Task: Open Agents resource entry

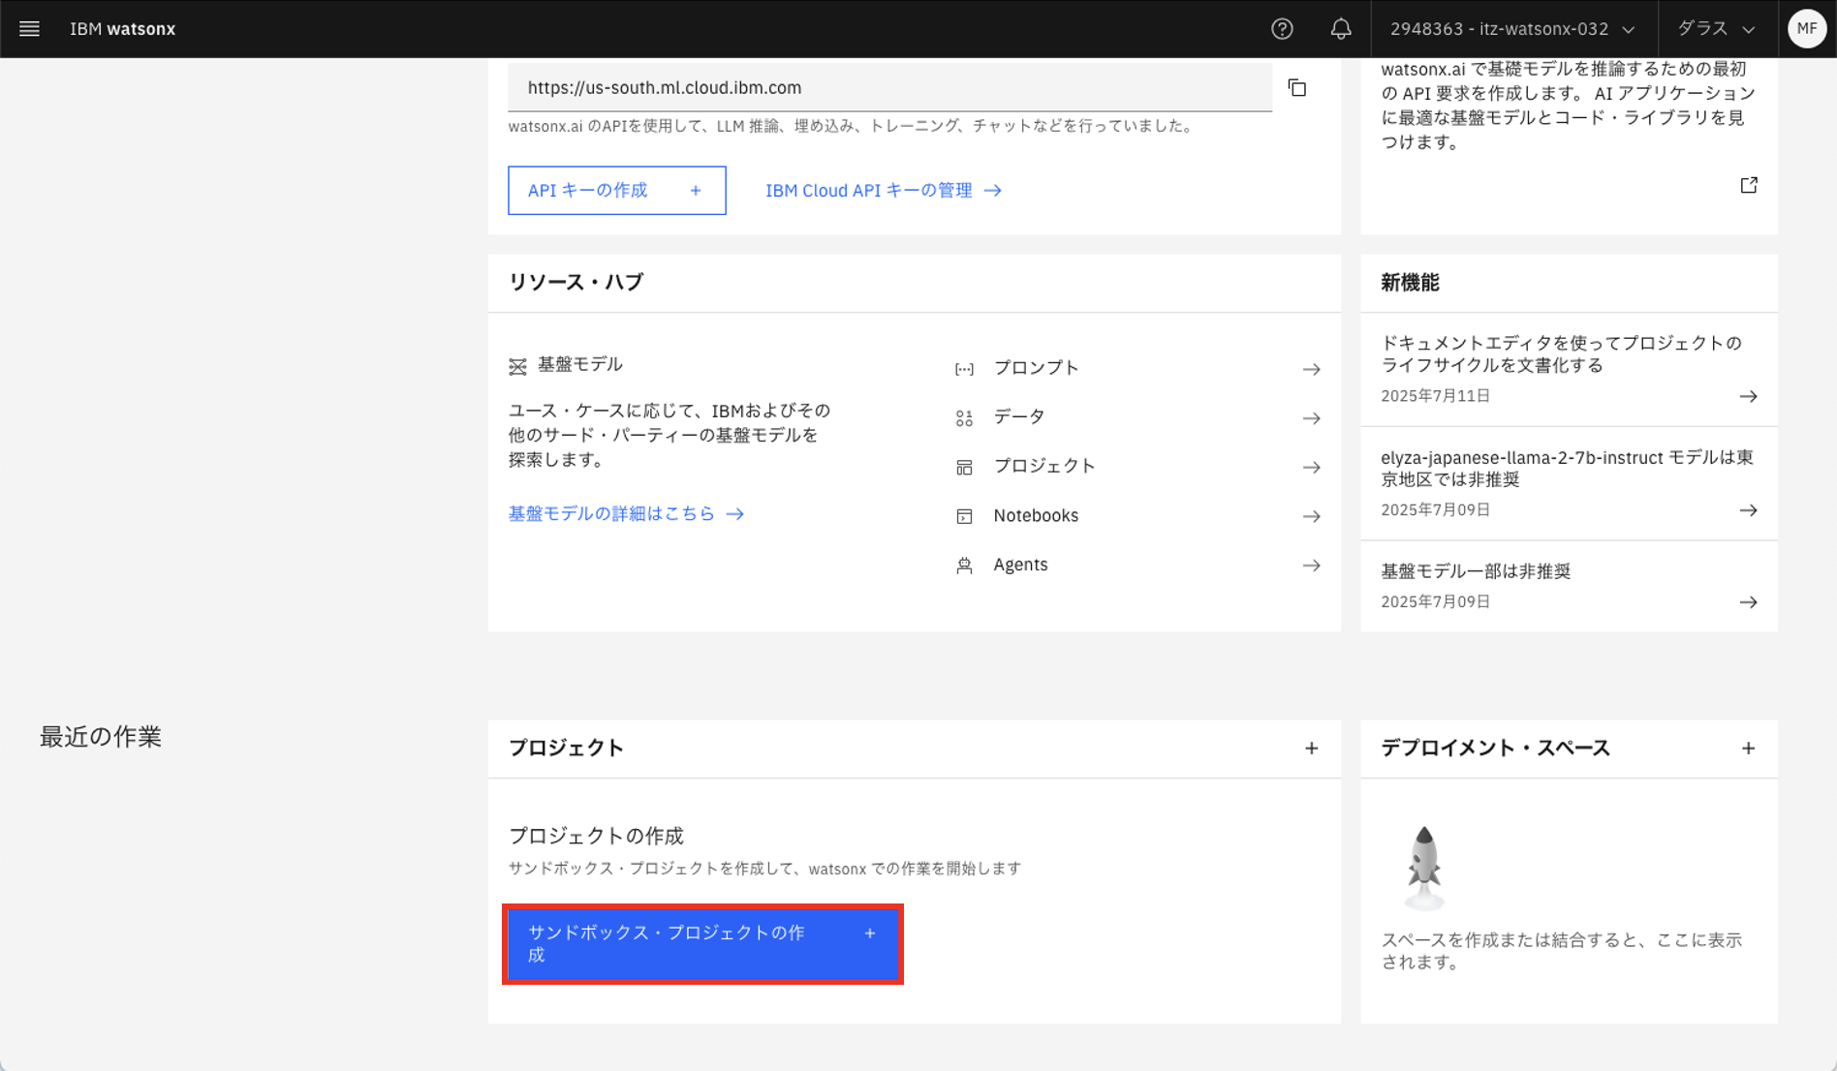Action: point(1136,566)
